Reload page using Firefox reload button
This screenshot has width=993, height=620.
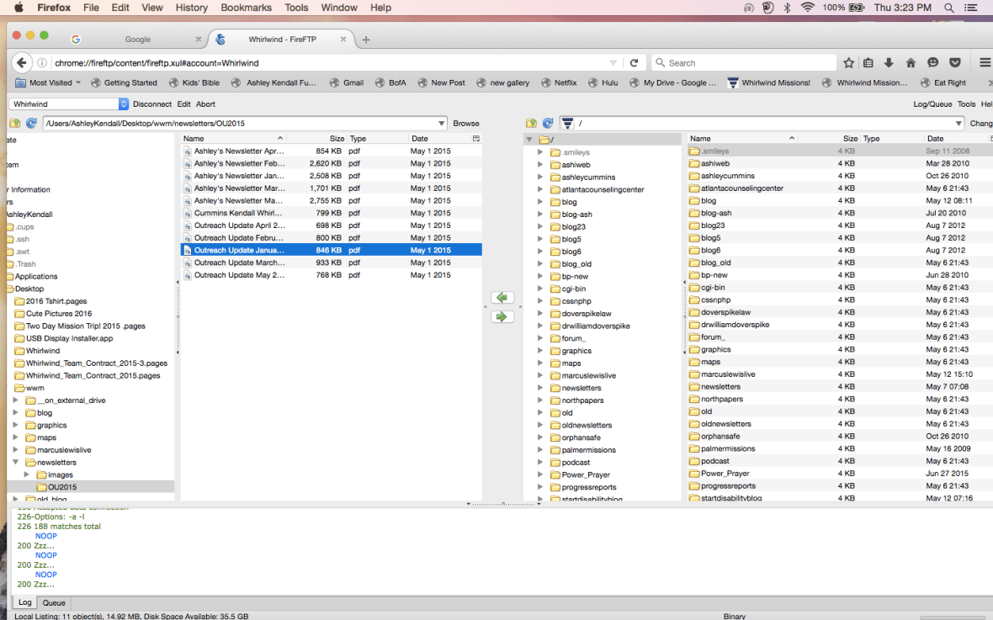pos(634,63)
